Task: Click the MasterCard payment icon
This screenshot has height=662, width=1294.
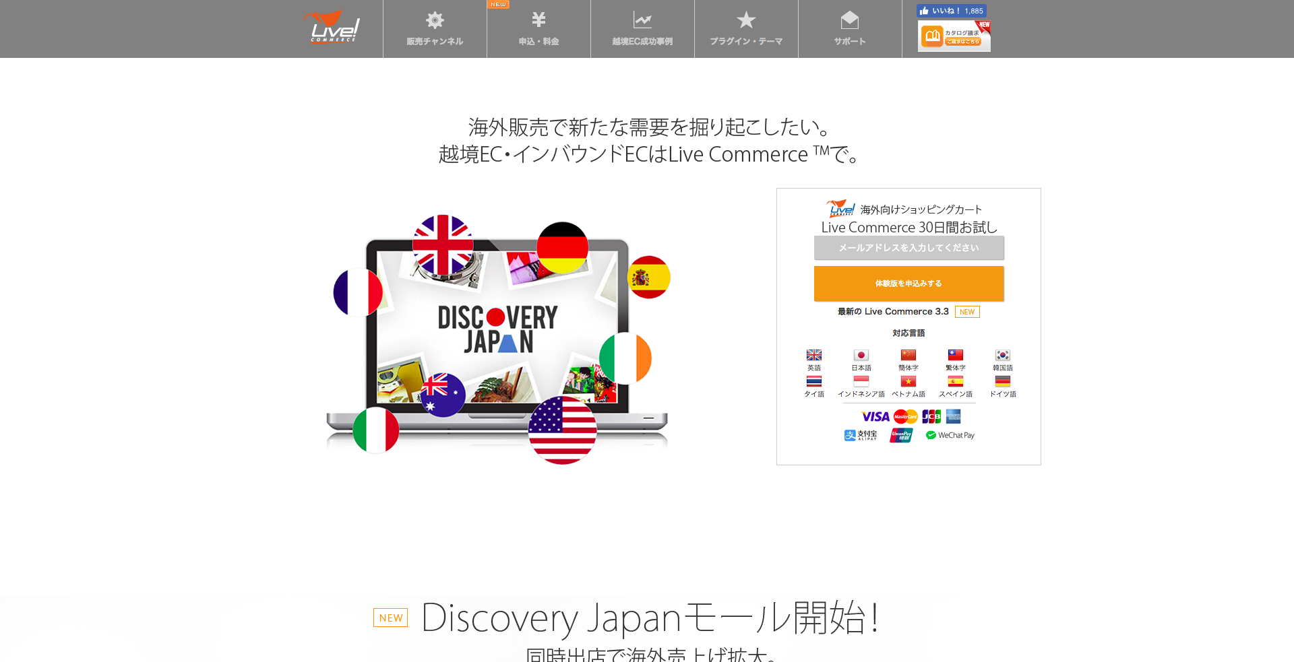Action: tap(905, 416)
